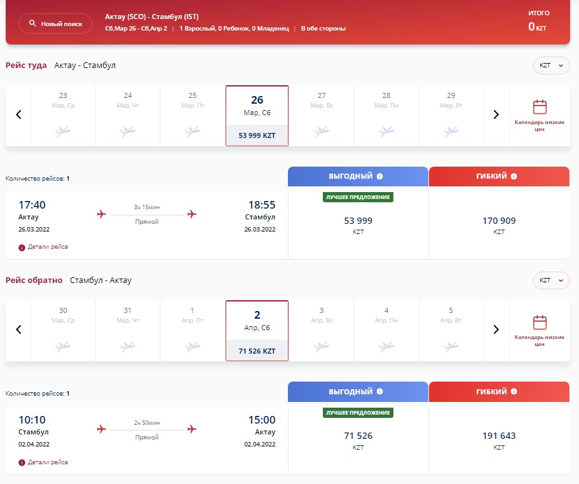Screen dimensions: 579x484
Task: Choose outbound ВЫГОДНЫЙ fare 53 999 KZT
Action: [358, 225]
